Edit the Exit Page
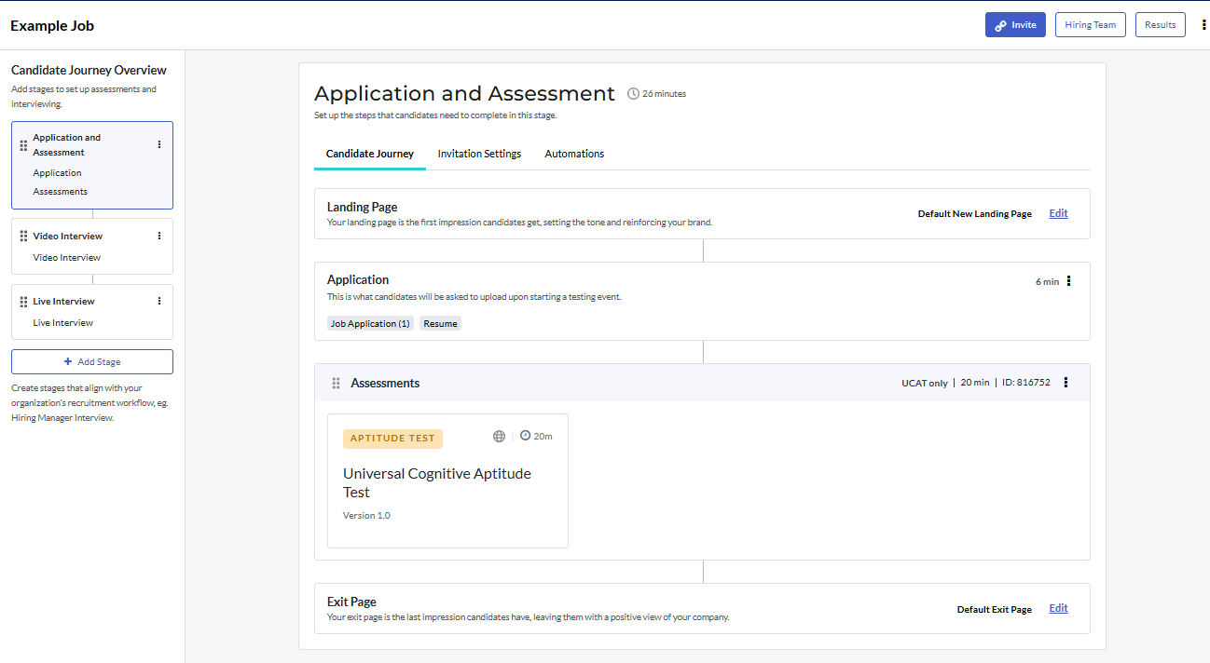 1058,608
